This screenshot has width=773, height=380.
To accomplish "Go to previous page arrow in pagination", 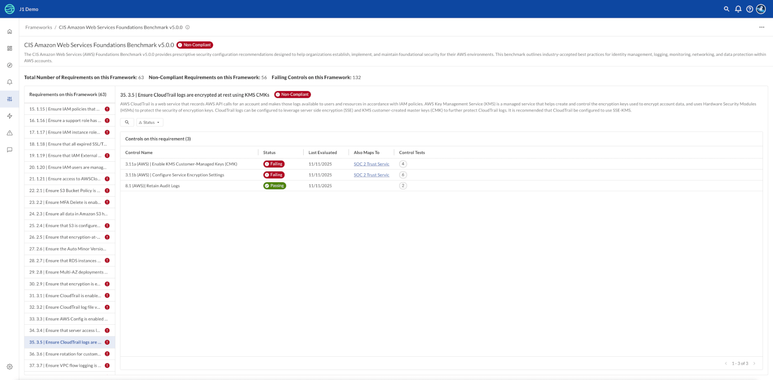I will point(726,363).
